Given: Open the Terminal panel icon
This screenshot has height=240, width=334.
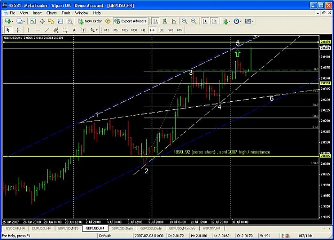Looking at the screenshot, I should click(60, 21).
